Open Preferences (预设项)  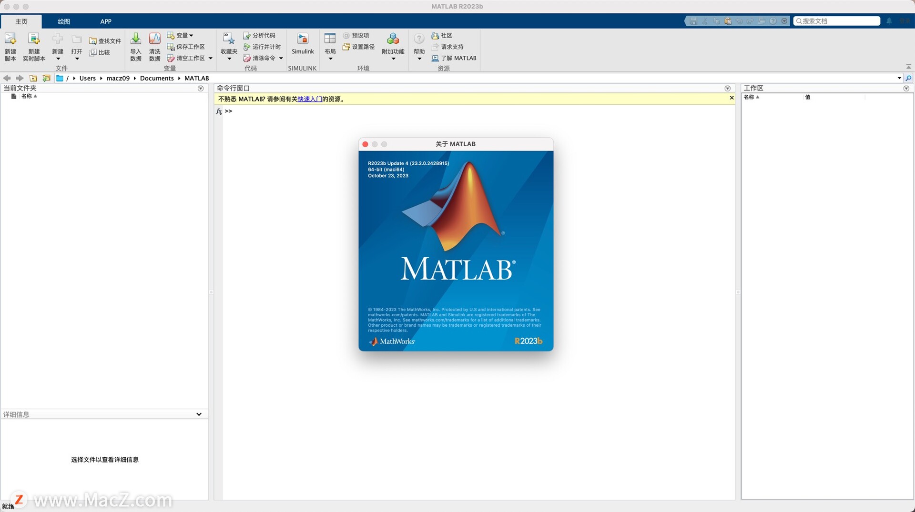point(356,36)
